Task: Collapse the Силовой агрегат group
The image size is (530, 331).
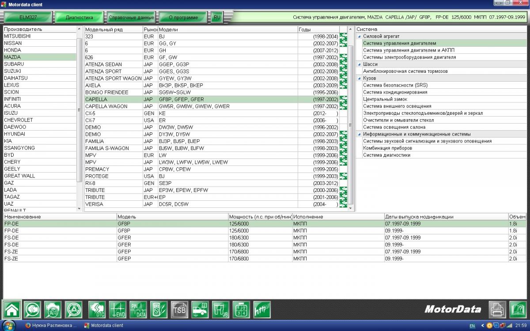Action: [359, 36]
